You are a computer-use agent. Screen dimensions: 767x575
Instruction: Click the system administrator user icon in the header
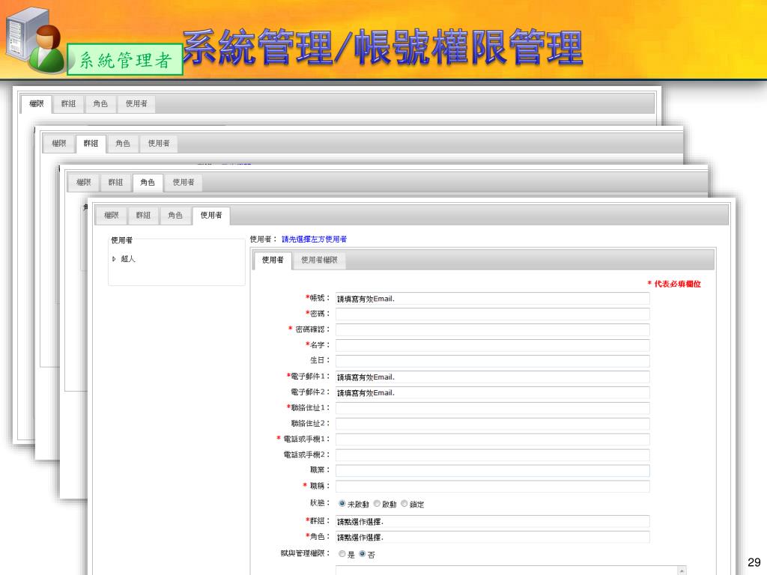click(35, 40)
